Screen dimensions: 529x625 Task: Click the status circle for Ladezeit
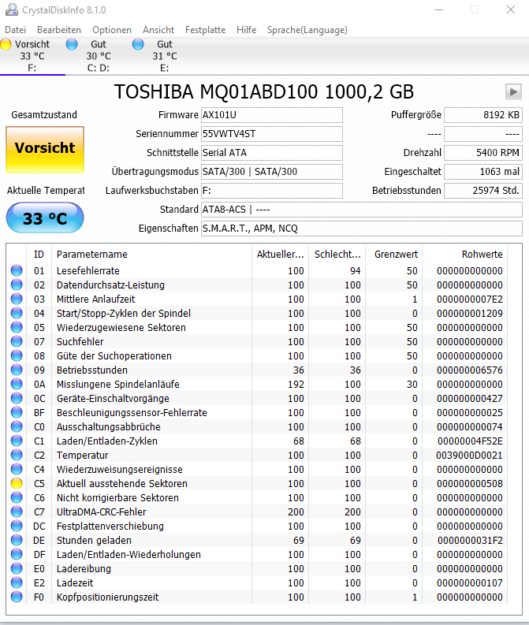point(17,582)
